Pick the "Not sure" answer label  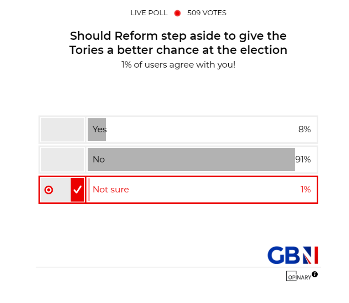111,190
